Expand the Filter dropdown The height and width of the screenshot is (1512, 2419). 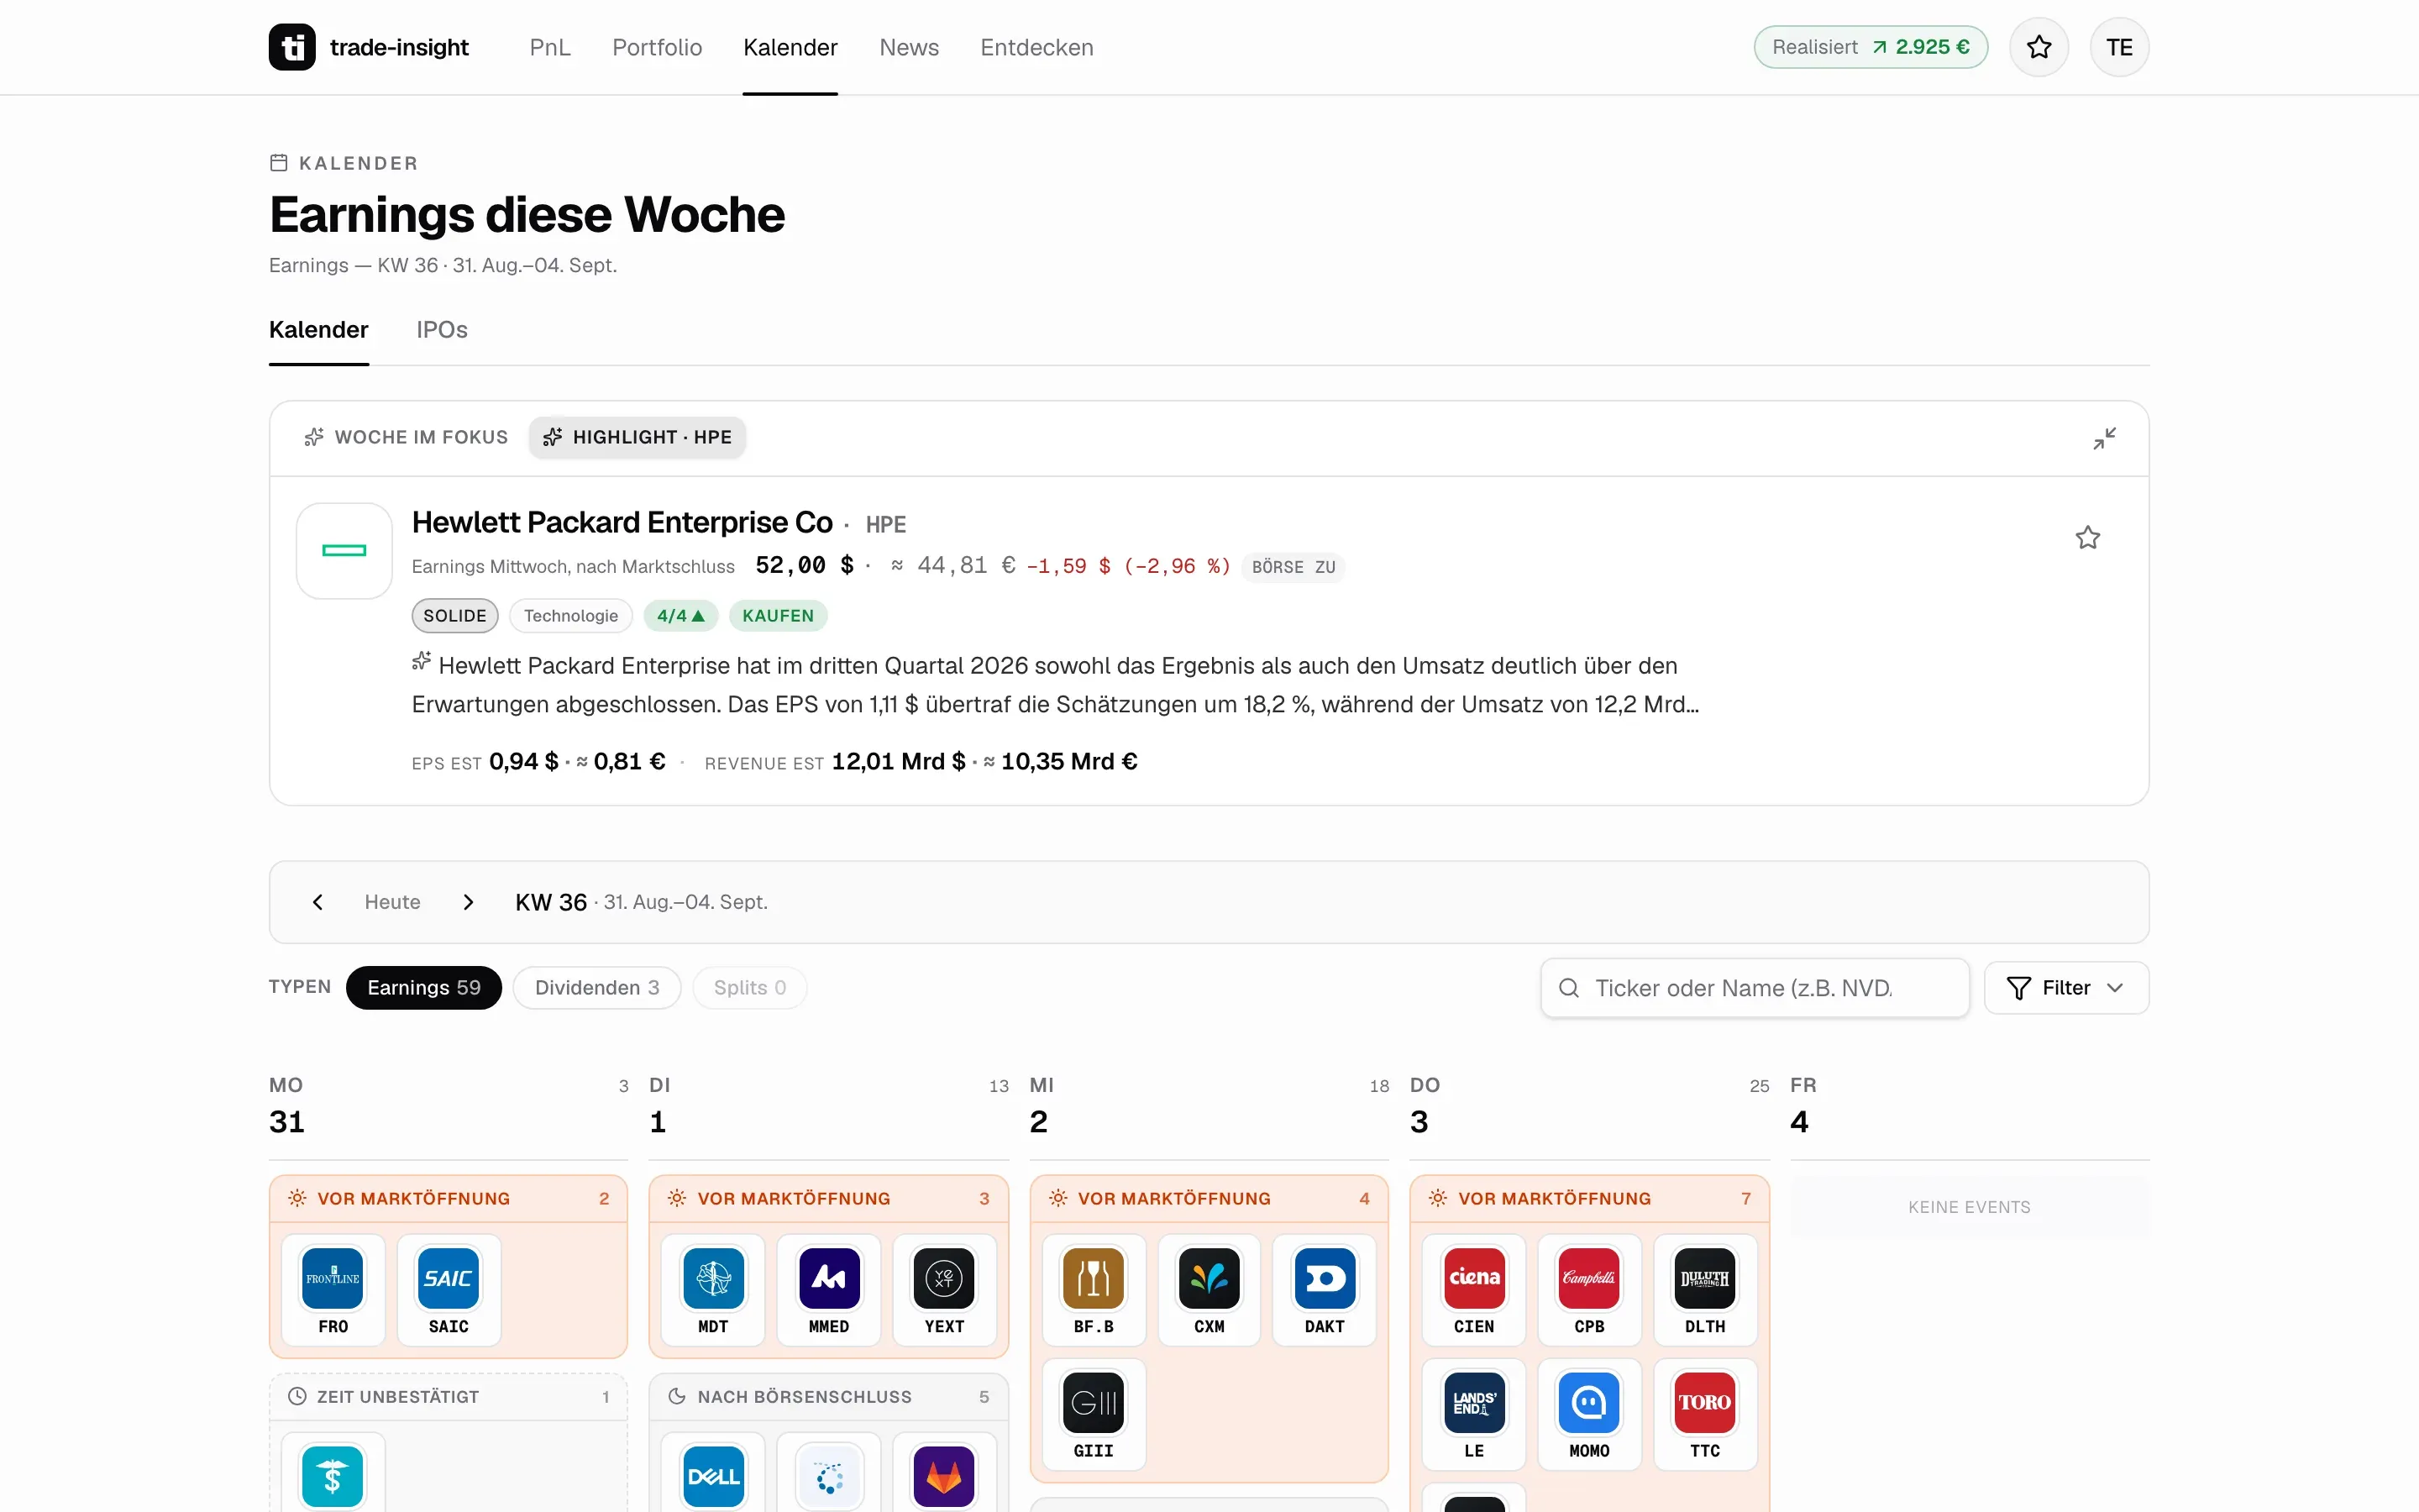[2066, 988]
